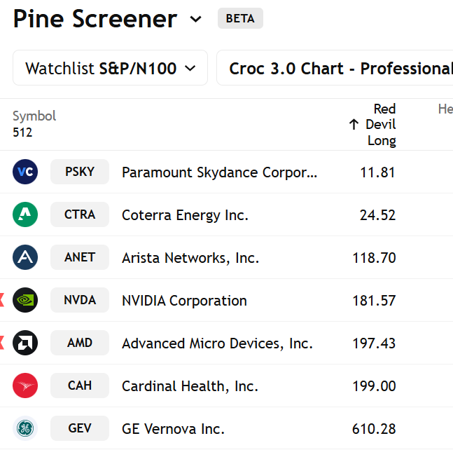Click the GEV ticker button
The image size is (453, 450).
coord(80,428)
